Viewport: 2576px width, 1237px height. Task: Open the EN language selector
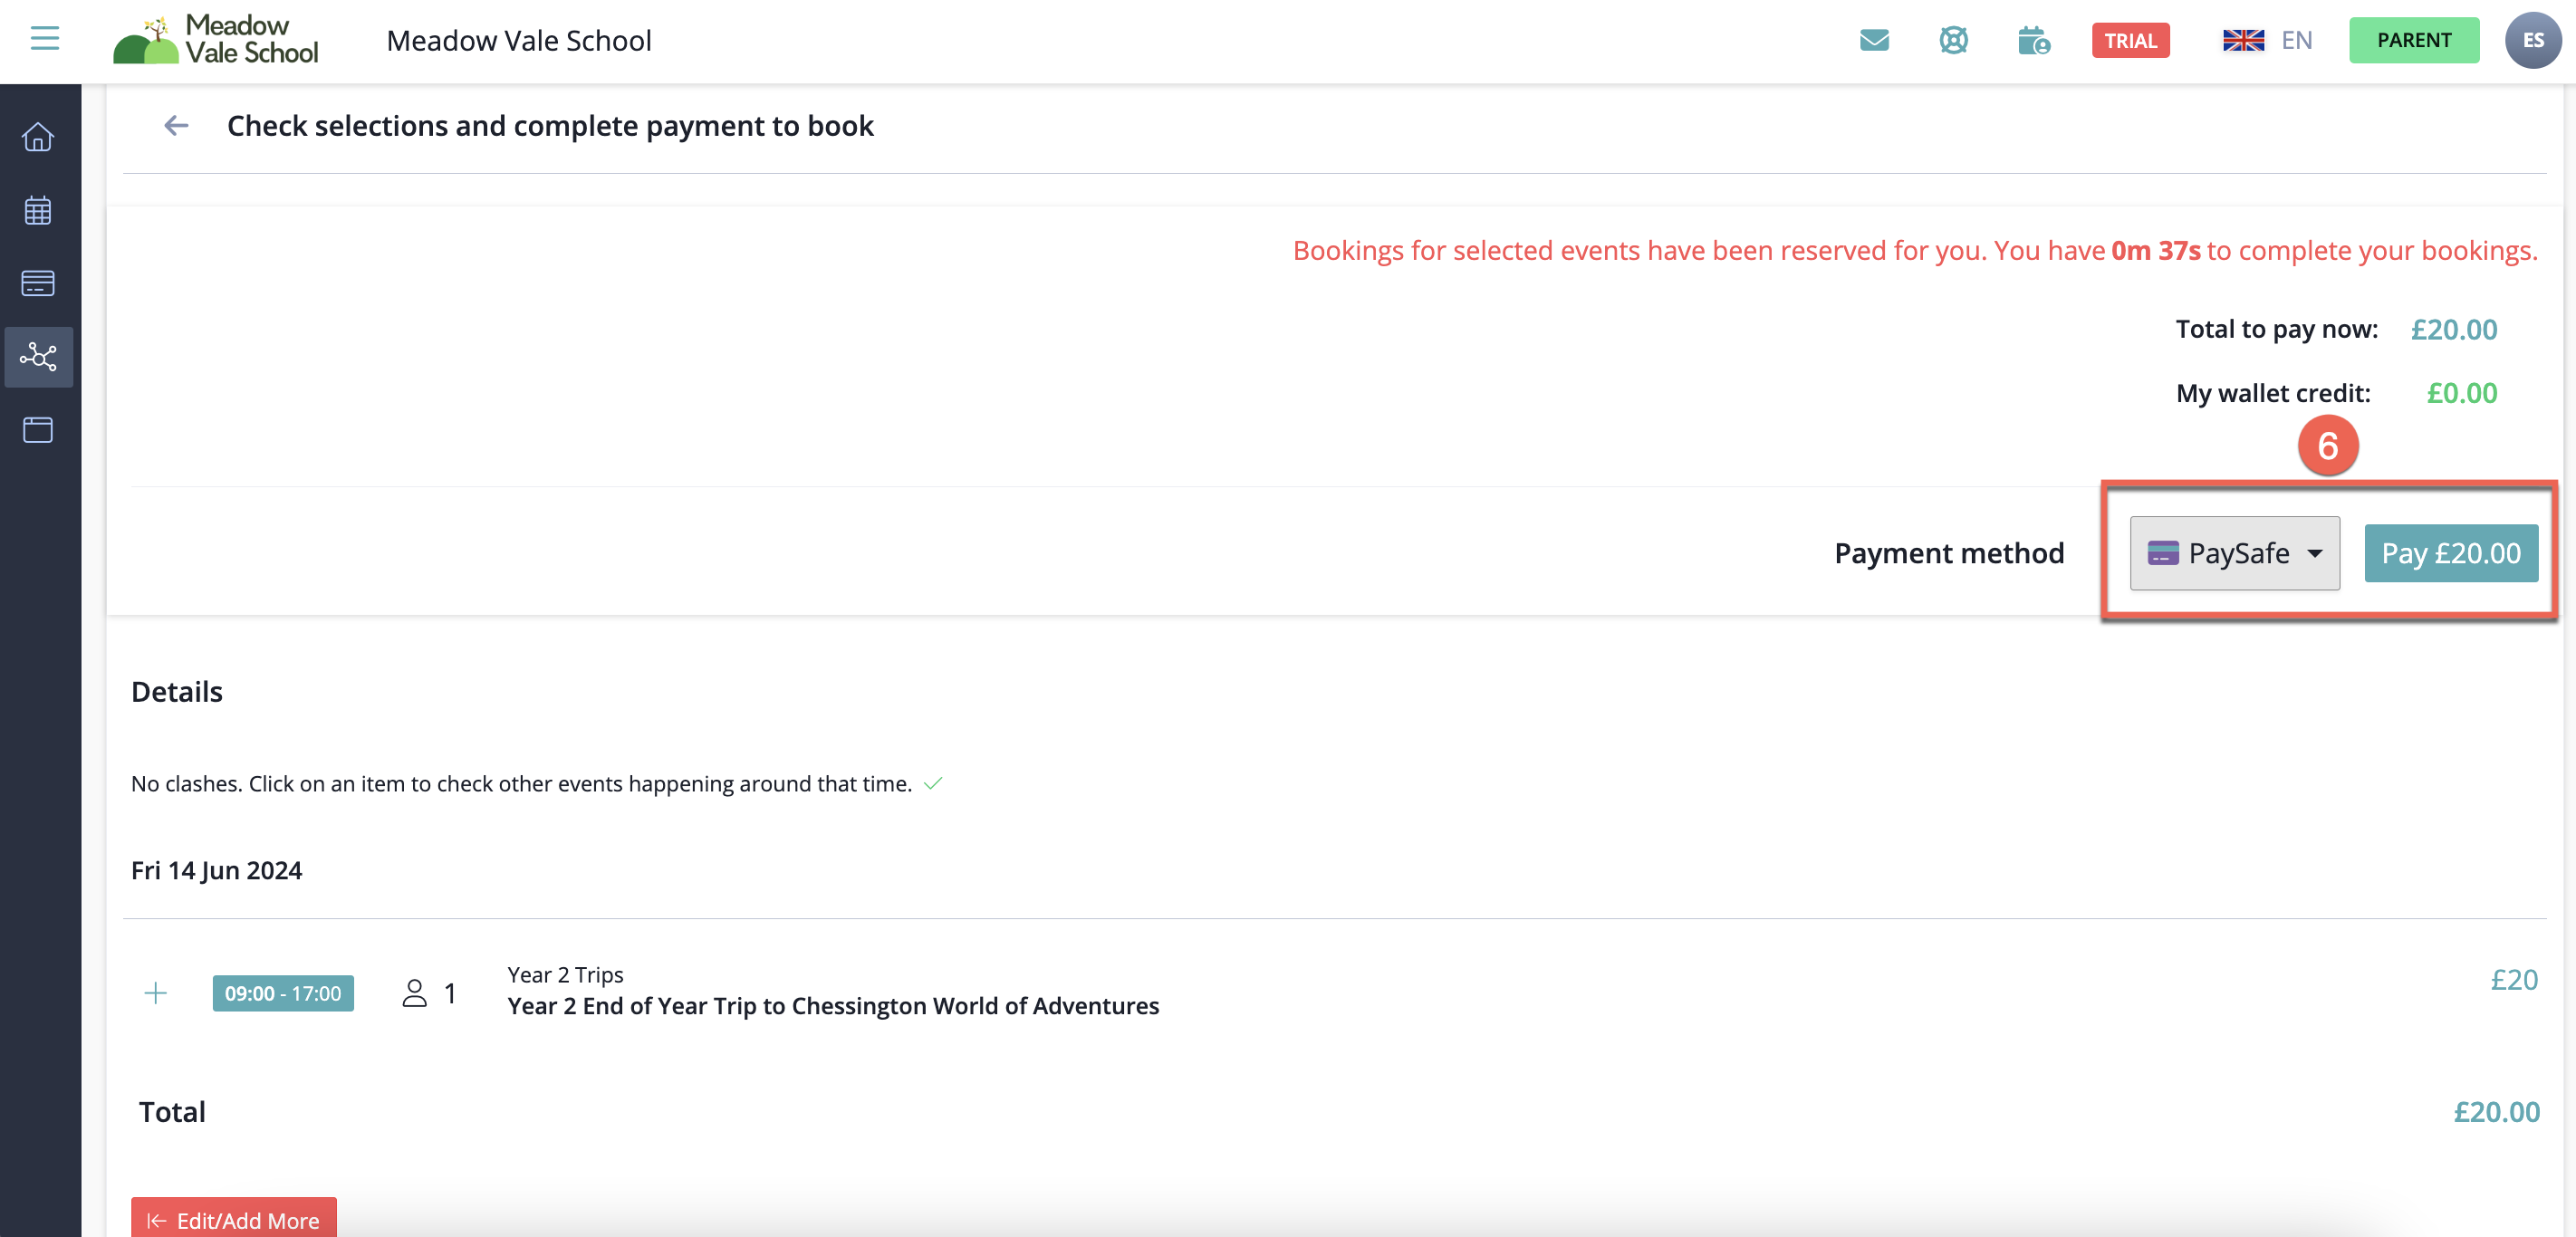pyautogui.click(x=2268, y=40)
